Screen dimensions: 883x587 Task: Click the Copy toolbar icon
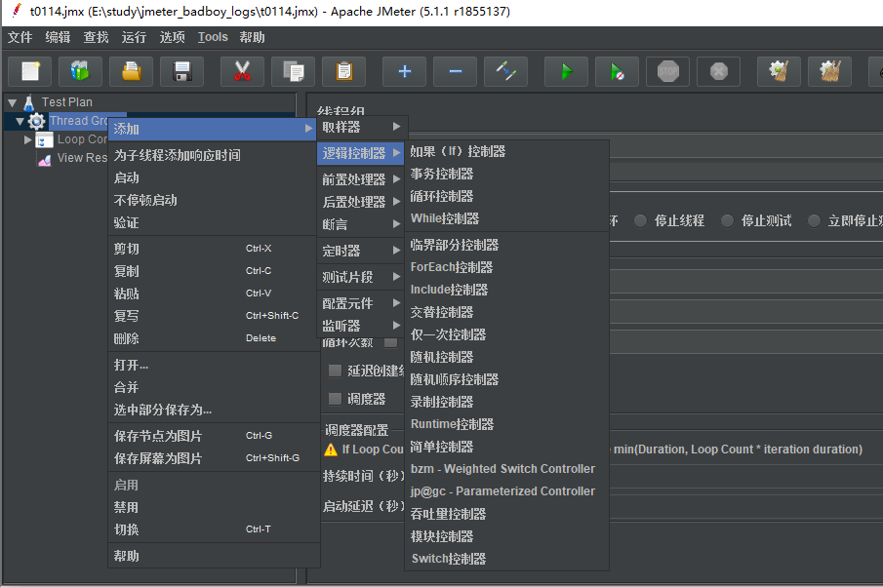click(293, 71)
